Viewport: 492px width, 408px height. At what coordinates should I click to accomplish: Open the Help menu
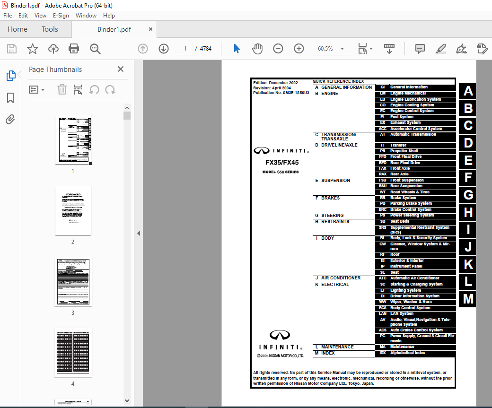pyautogui.click(x=109, y=16)
